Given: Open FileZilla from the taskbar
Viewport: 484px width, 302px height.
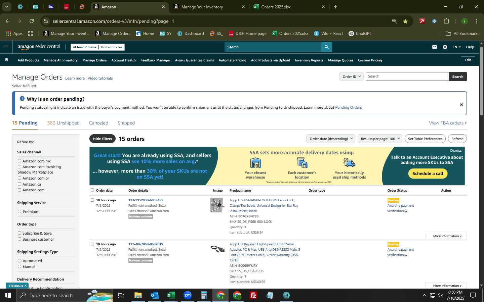Looking at the screenshot, I should click(x=253, y=295).
